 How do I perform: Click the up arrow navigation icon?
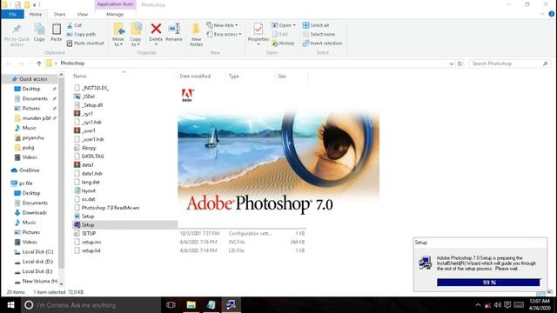[38, 63]
